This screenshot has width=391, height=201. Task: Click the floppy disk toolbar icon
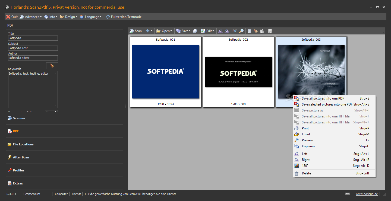click(270, 31)
